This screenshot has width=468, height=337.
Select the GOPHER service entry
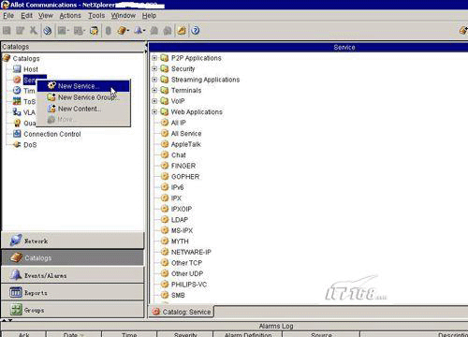(x=185, y=177)
